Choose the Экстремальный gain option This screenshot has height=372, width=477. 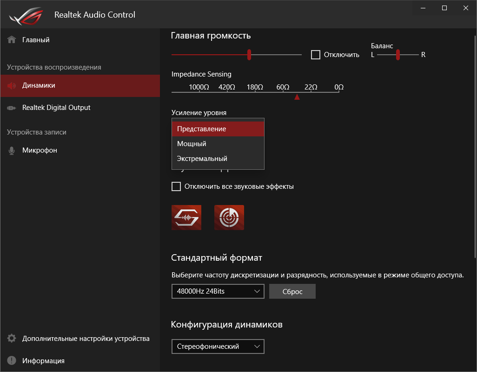coord(218,159)
